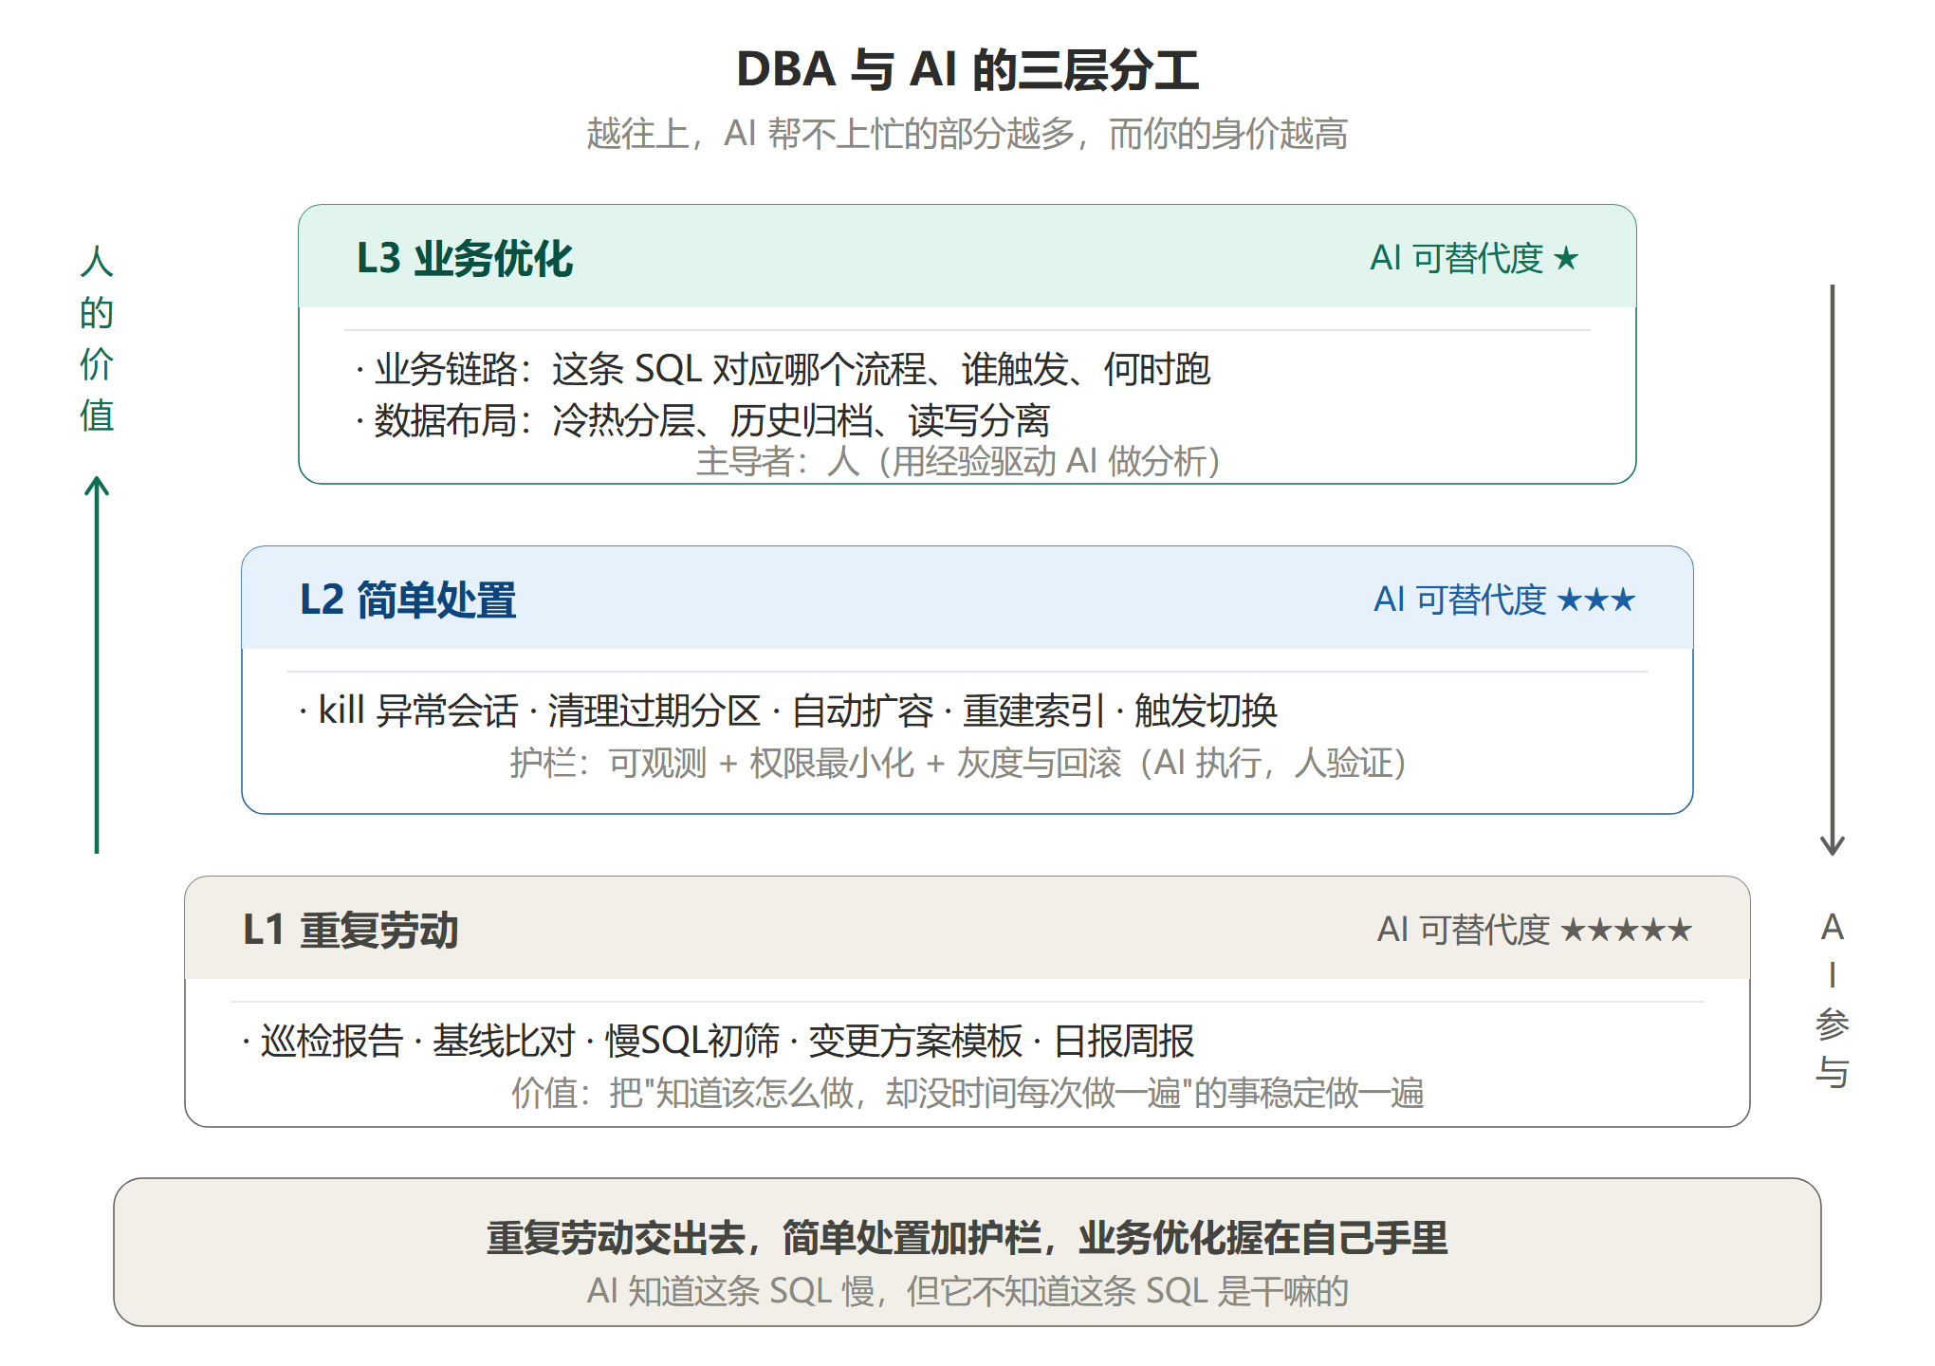Click the title "DBA 与 AI 的三层分工"
1935x1366 pixels.
[967, 70]
